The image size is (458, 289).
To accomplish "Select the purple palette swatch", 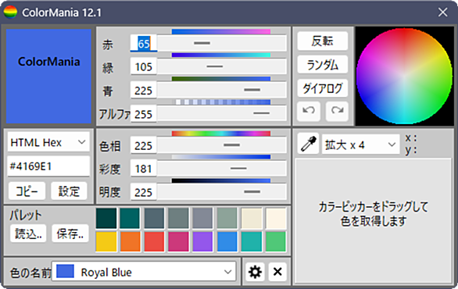I will click(202, 241).
